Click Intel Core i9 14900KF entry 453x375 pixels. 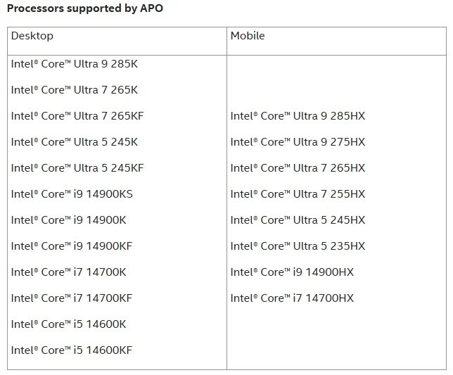coord(71,246)
